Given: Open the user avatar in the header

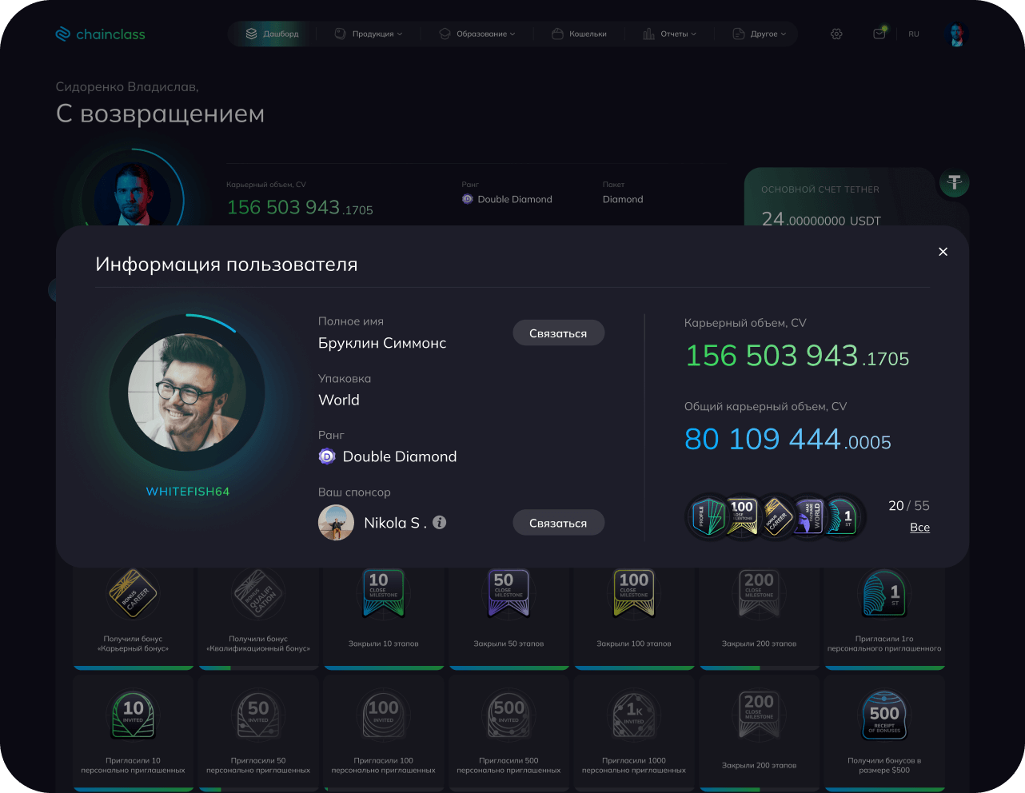Looking at the screenshot, I should pyautogui.click(x=956, y=34).
